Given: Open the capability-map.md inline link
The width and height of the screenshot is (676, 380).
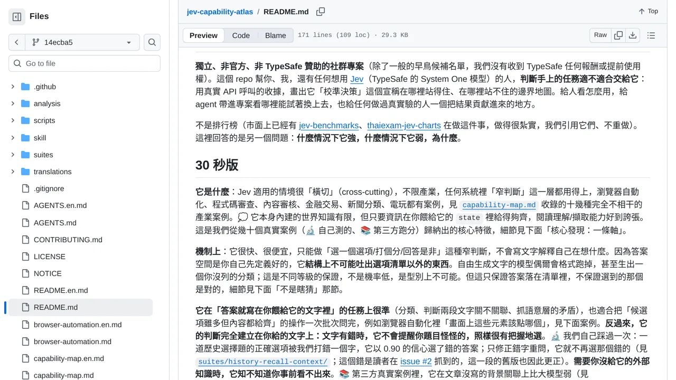Looking at the screenshot, I should coord(499,205).
